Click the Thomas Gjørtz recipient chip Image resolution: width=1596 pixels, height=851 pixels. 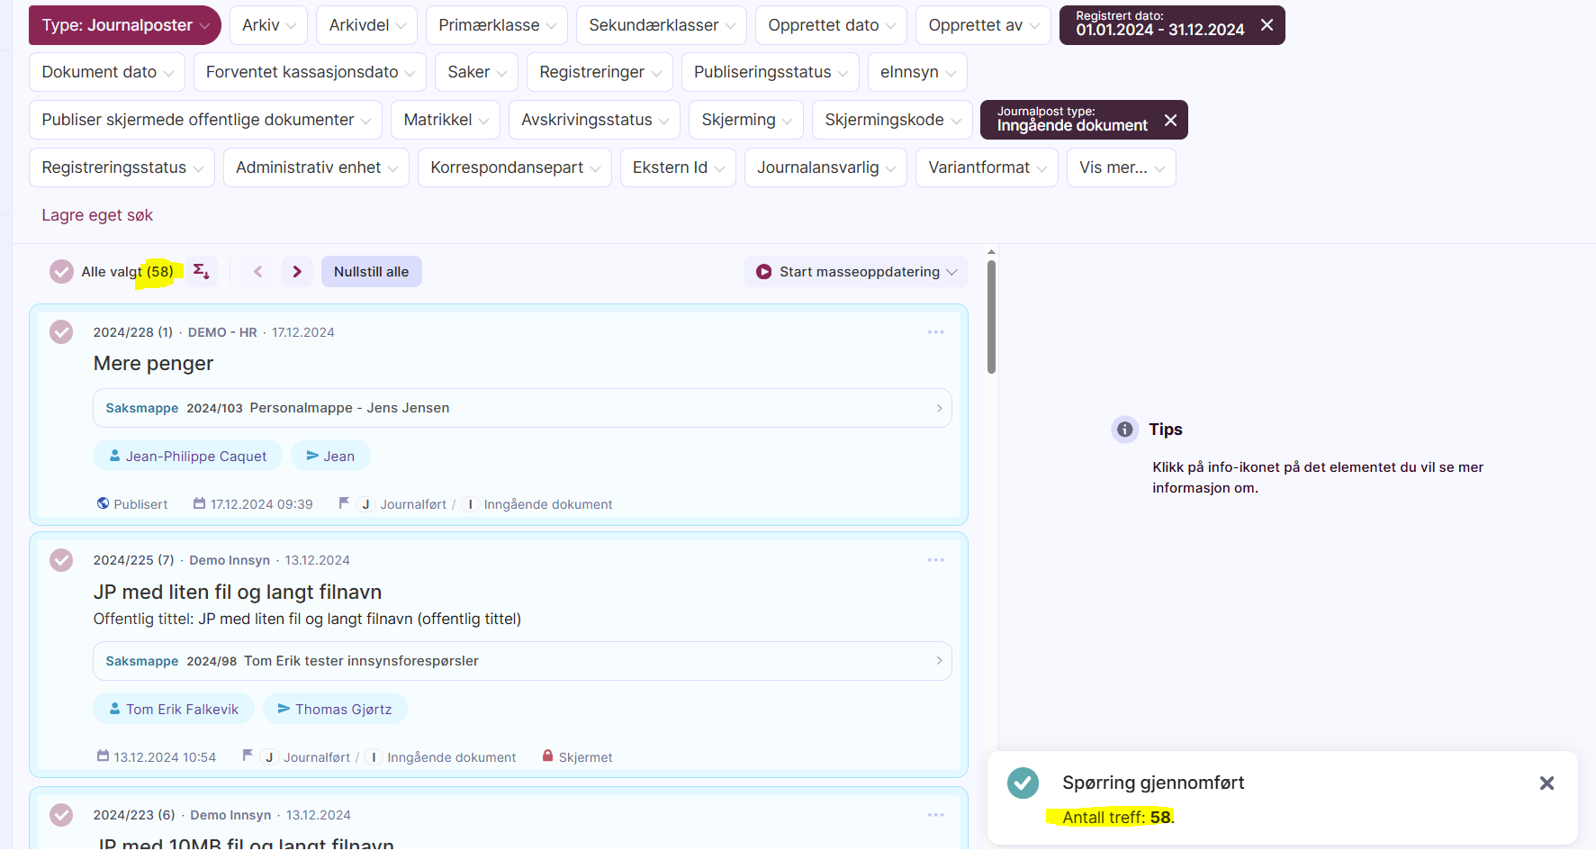point(335,709)
